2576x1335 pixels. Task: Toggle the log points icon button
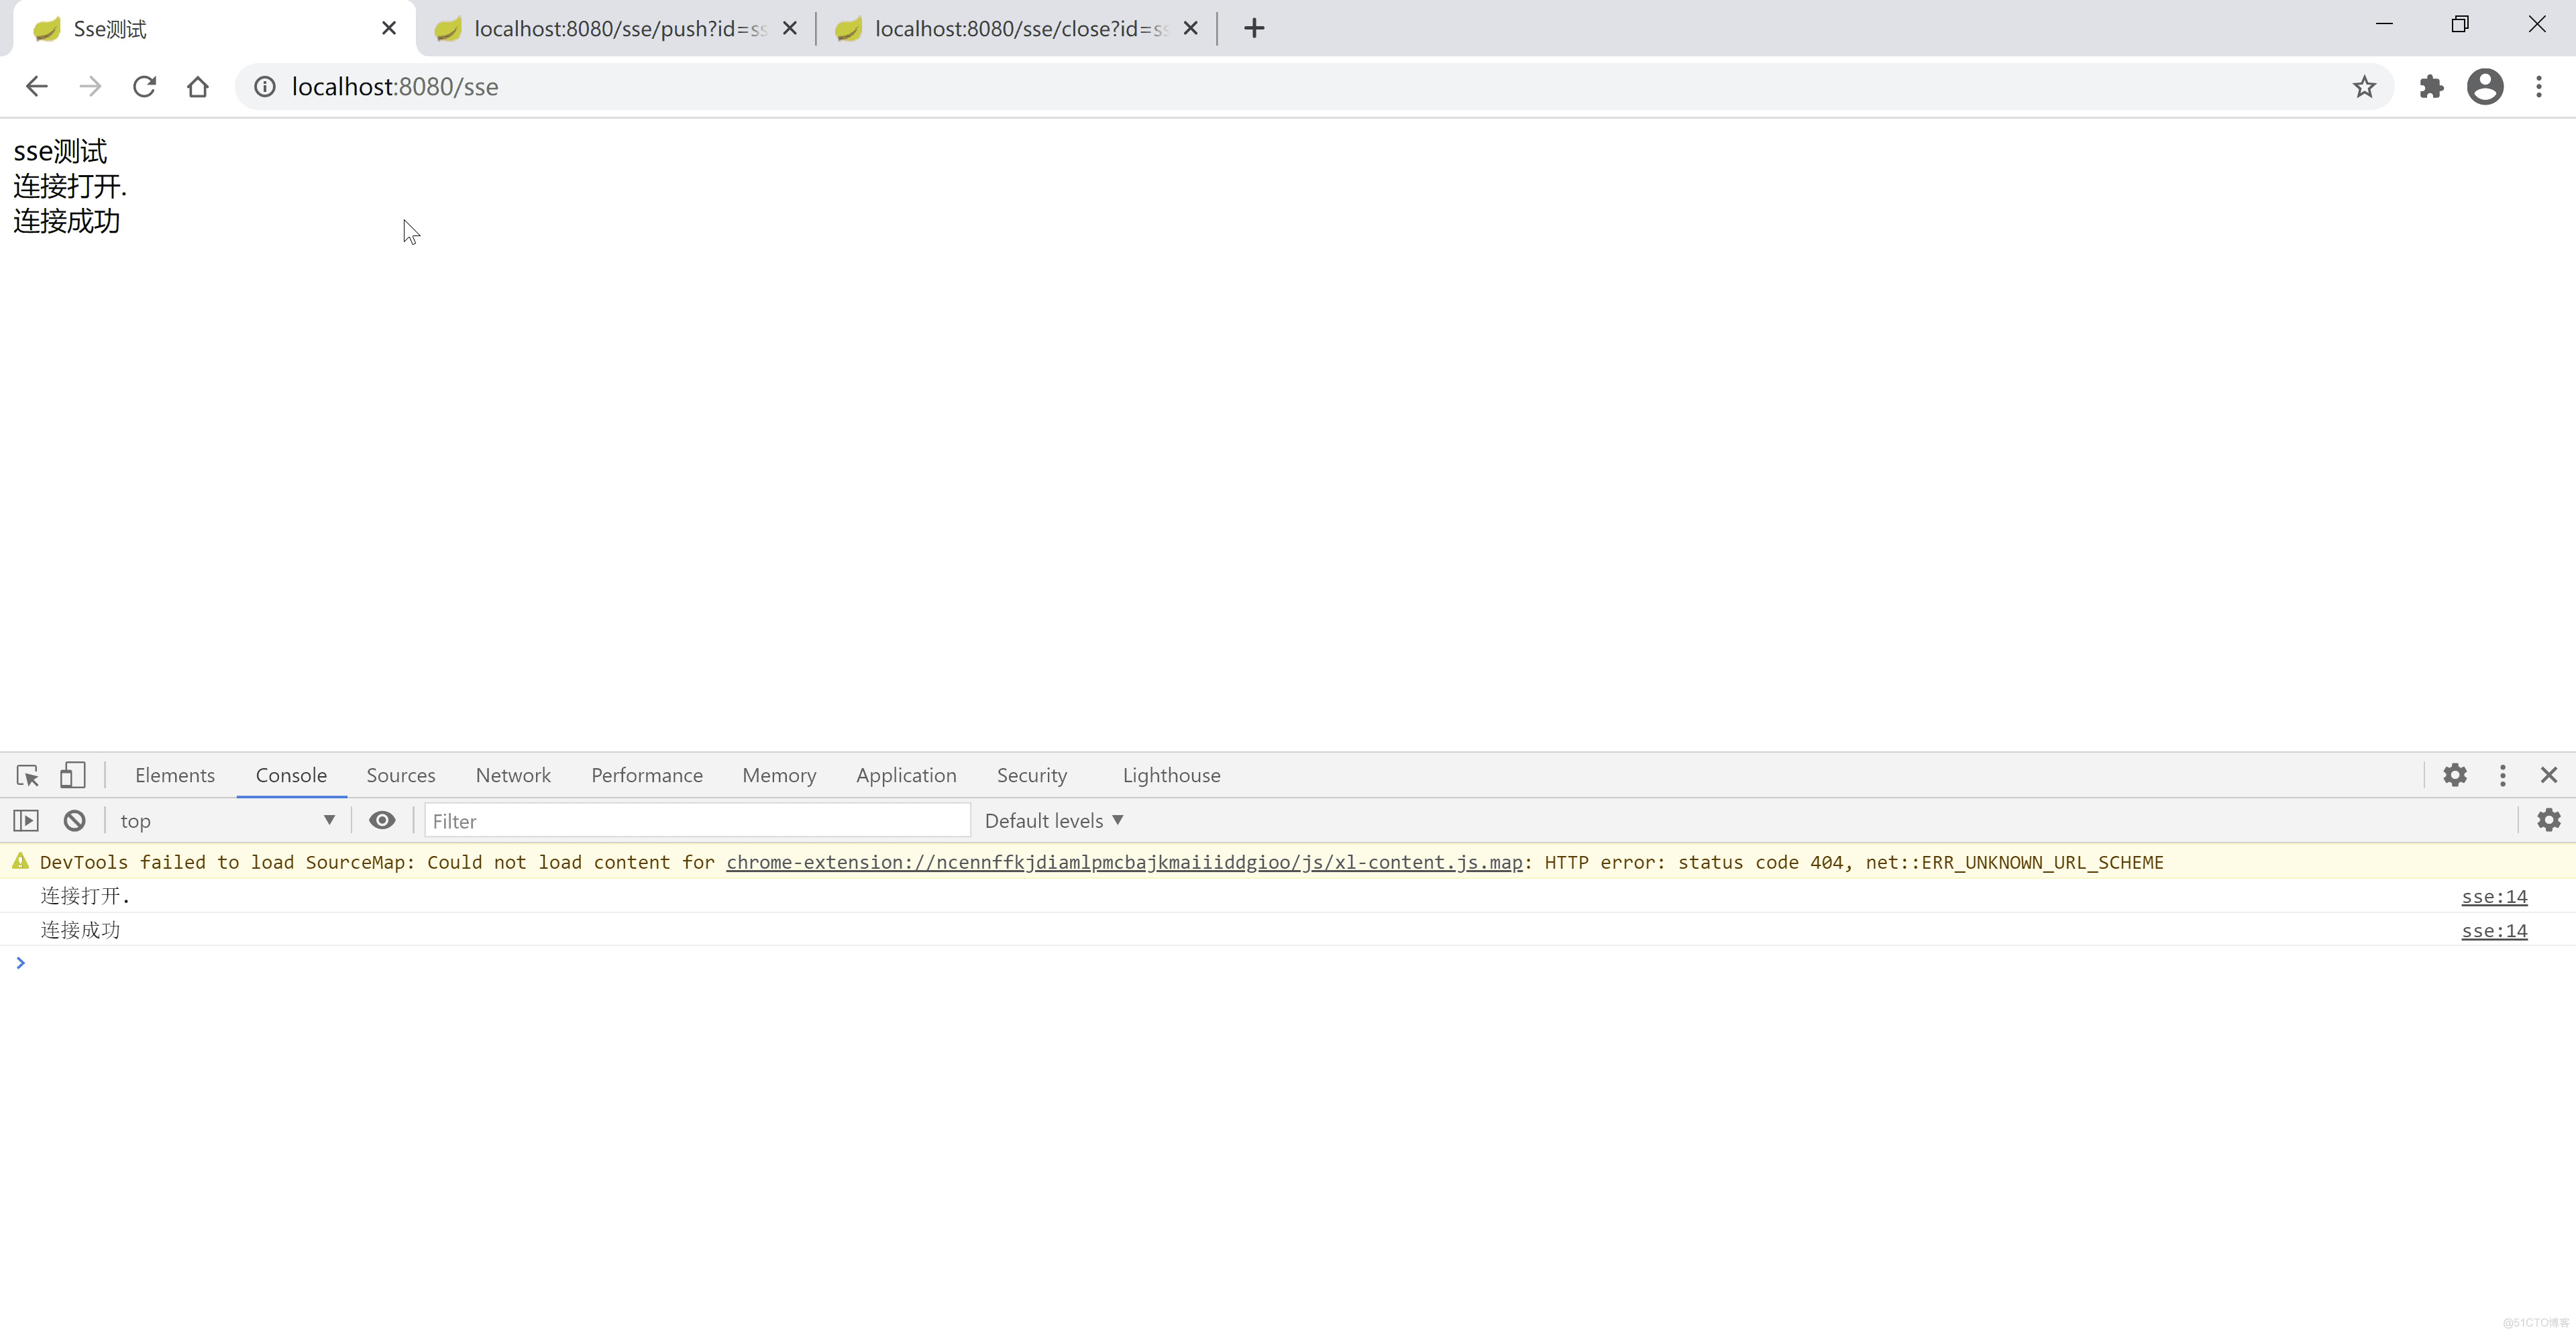pos(383,819)
